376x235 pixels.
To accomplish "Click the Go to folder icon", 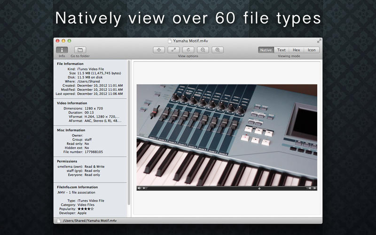I will coord(80,50).
